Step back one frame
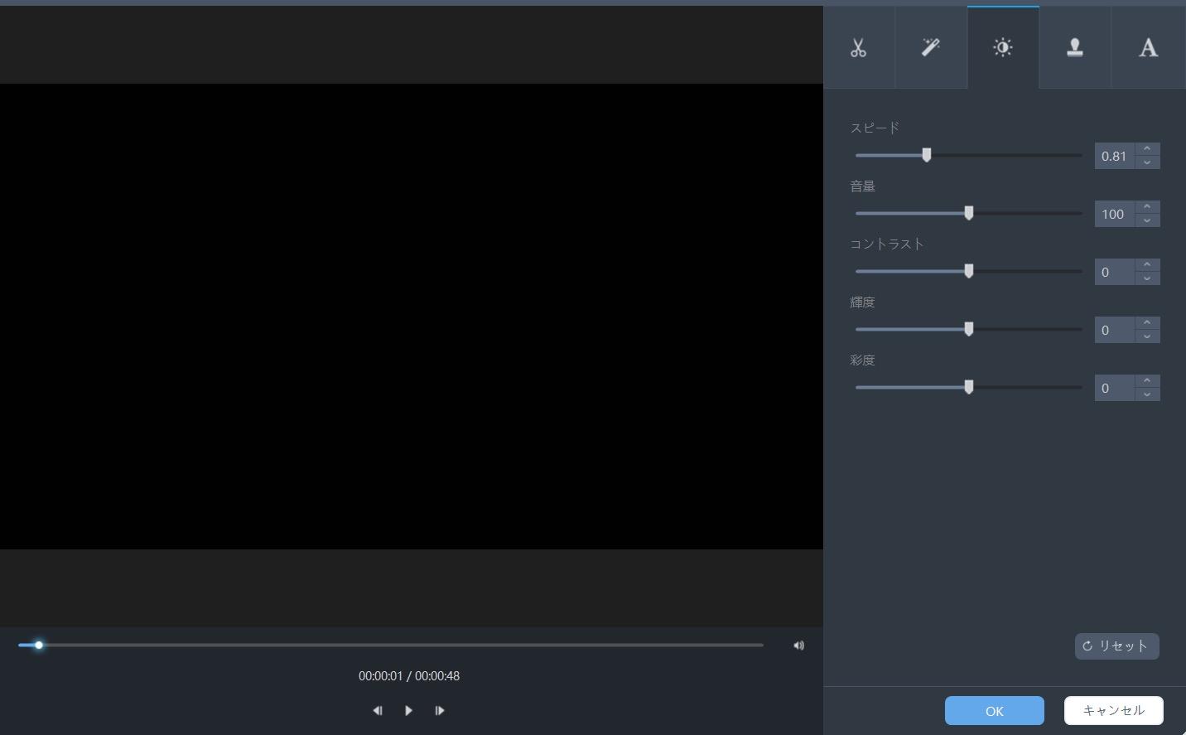The width and height of the screenshot is (1186, 735). (x=378, y=710)
